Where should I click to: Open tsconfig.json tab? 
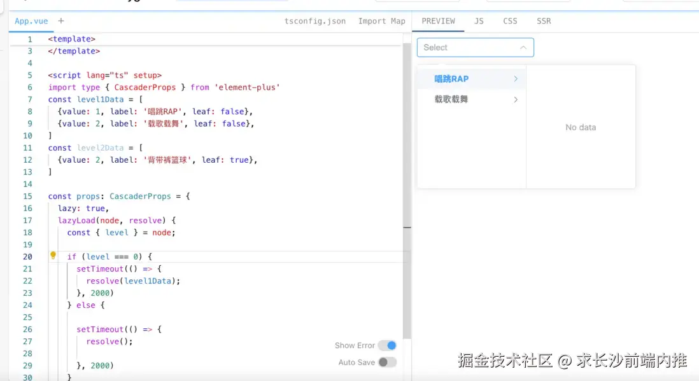point(314,21)
